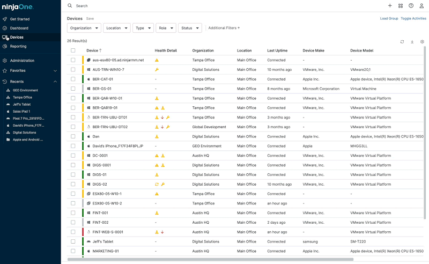Open Get Started in the sidebar

coord(20,19)
